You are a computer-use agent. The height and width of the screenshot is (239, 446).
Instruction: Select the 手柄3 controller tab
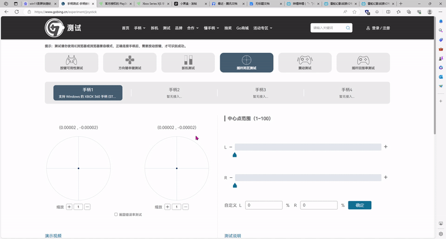tap(260, 93)
